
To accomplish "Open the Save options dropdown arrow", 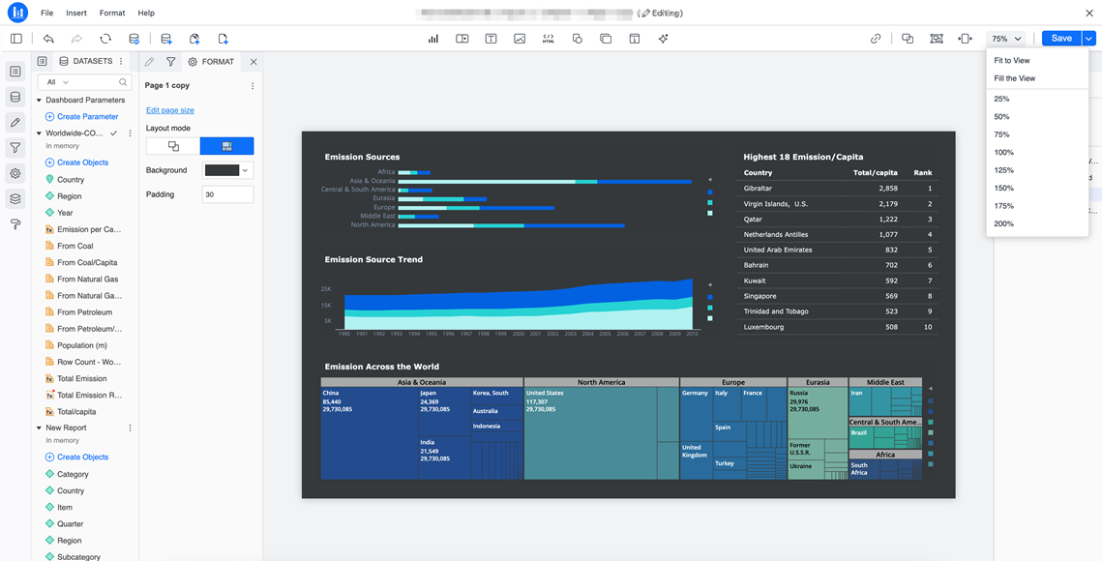I will (x=1088, y=39).
